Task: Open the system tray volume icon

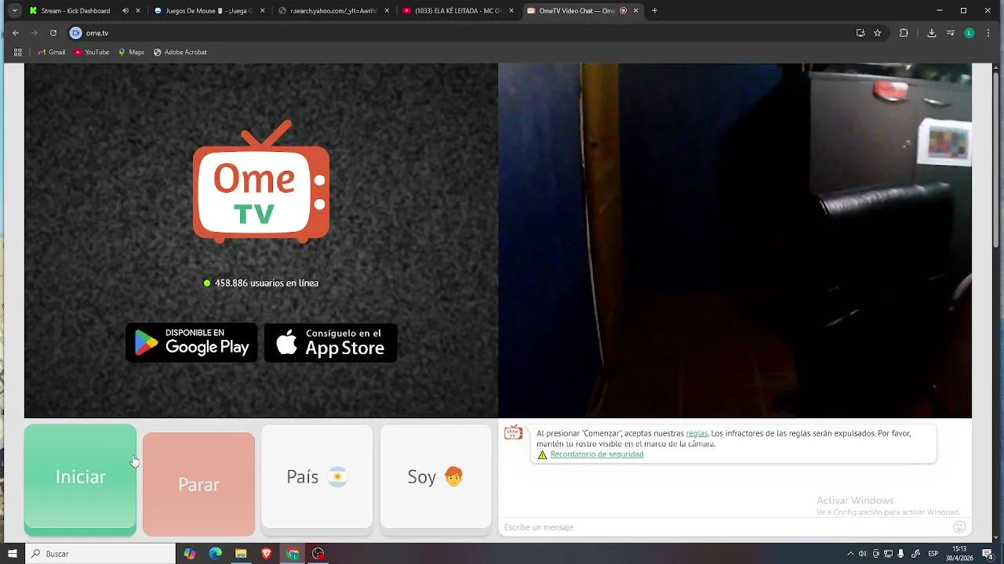Action: 863,554
